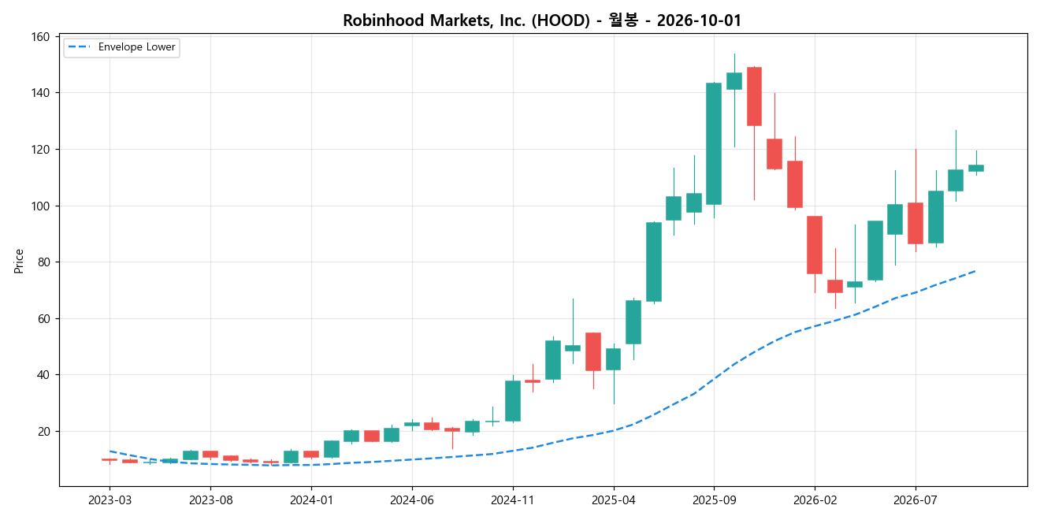Click the Envelope Lower legend entry

[x=121, y=47]
